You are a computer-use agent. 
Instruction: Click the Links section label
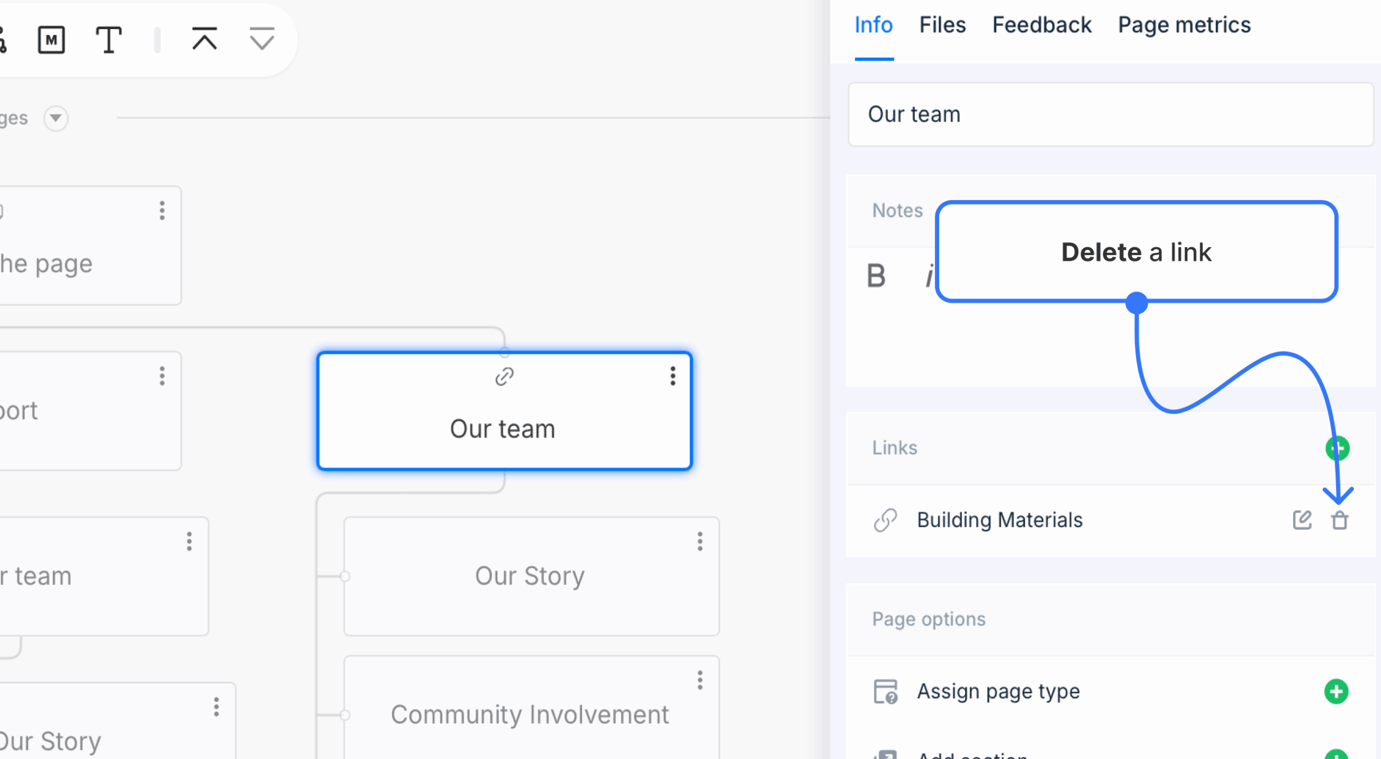click(x=894, y=448)
